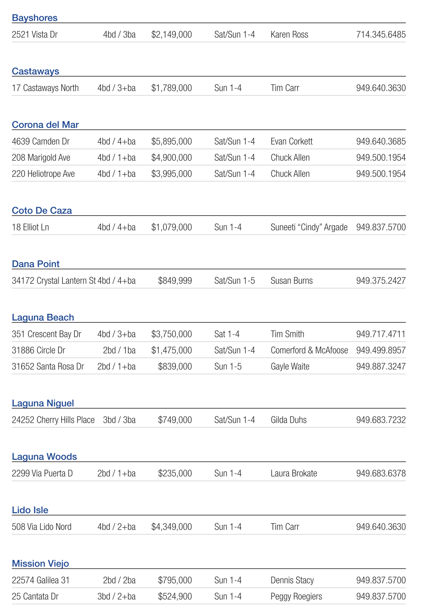The width and height of the screenshot is (422, 615).
Task: Click the Laguna Beach heading link
Action: pyautogui.click(x=43, y=317)
